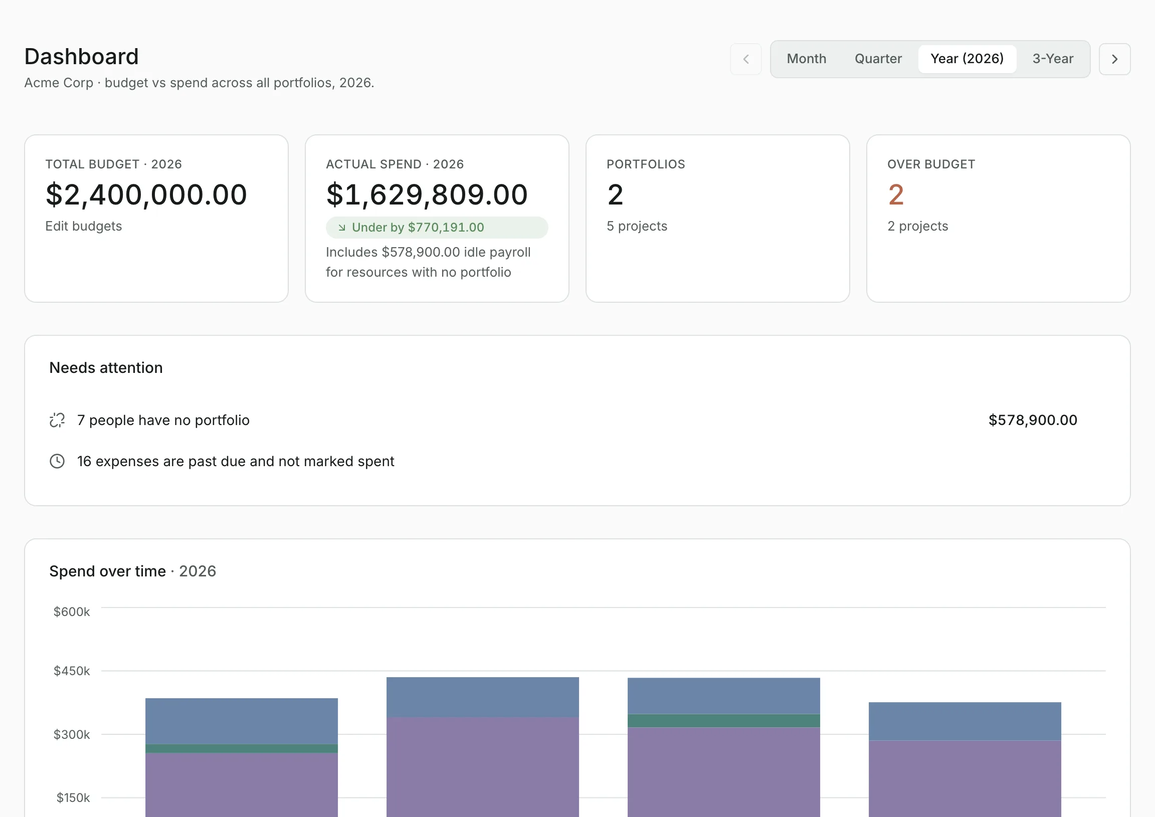The height and width of the screenshot is (817, 1155).
Task: Click the $150k axis label
Action: (x=73, y=798)
